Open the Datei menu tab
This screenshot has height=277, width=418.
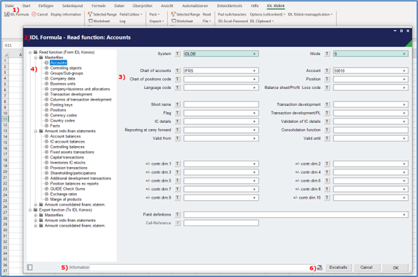[9, 6]
